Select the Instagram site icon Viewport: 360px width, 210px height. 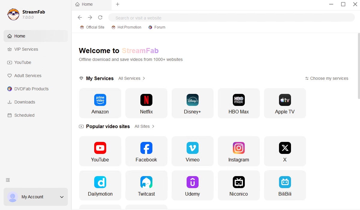point(239,151)
